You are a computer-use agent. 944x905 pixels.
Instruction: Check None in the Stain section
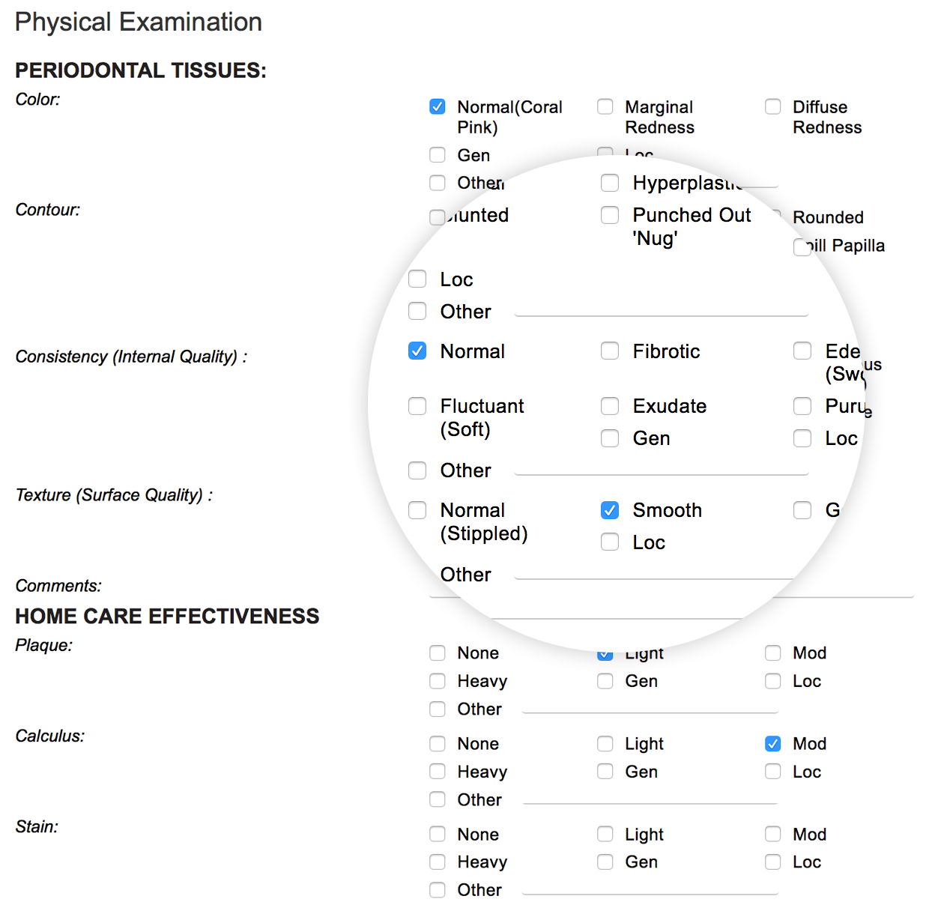click(438, 835)
